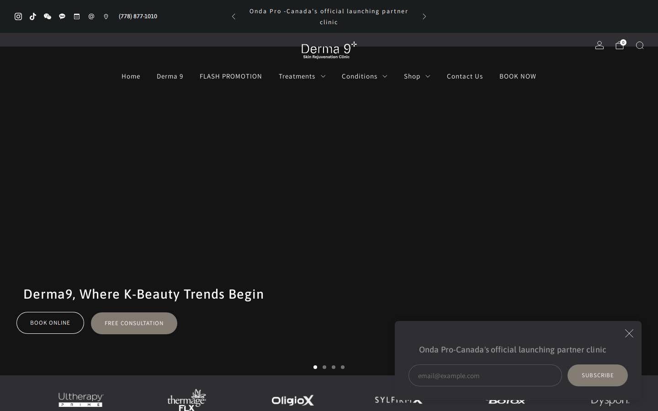Viewport: 658px width, 411px height.
Task: Open the search magnifier icon
Action: click(640, 45)
